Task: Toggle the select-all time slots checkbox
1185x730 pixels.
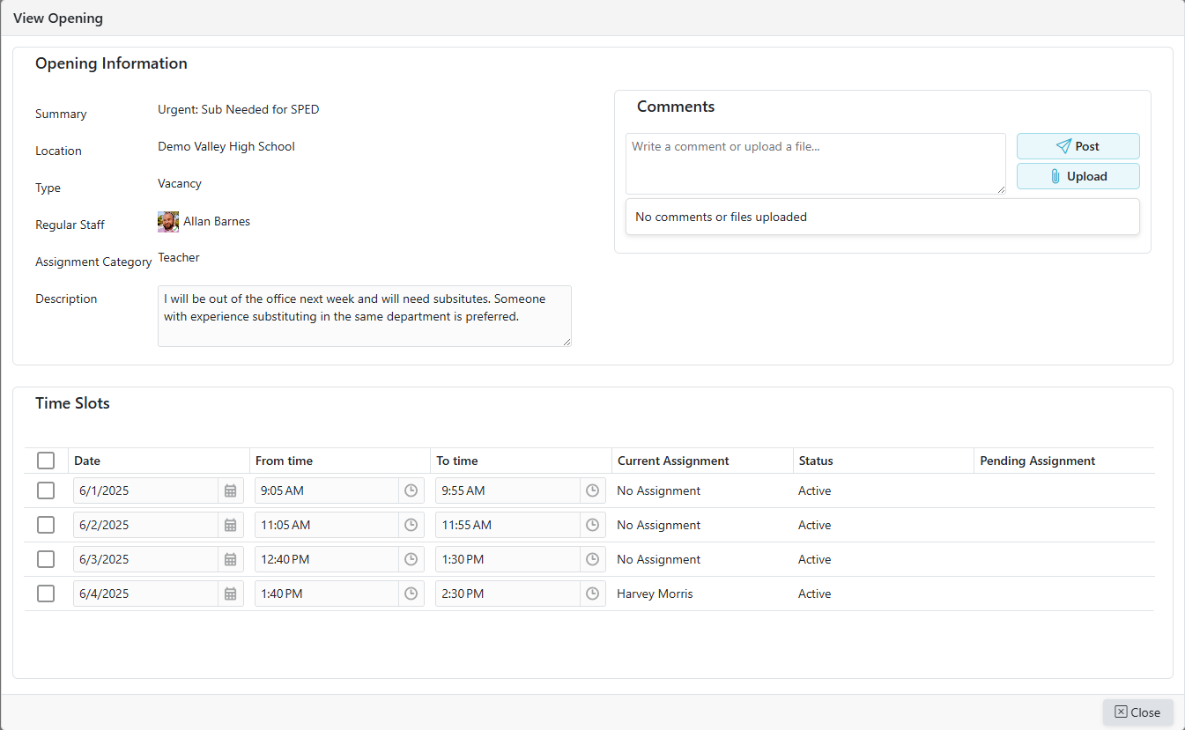Action: pos(46,461)
